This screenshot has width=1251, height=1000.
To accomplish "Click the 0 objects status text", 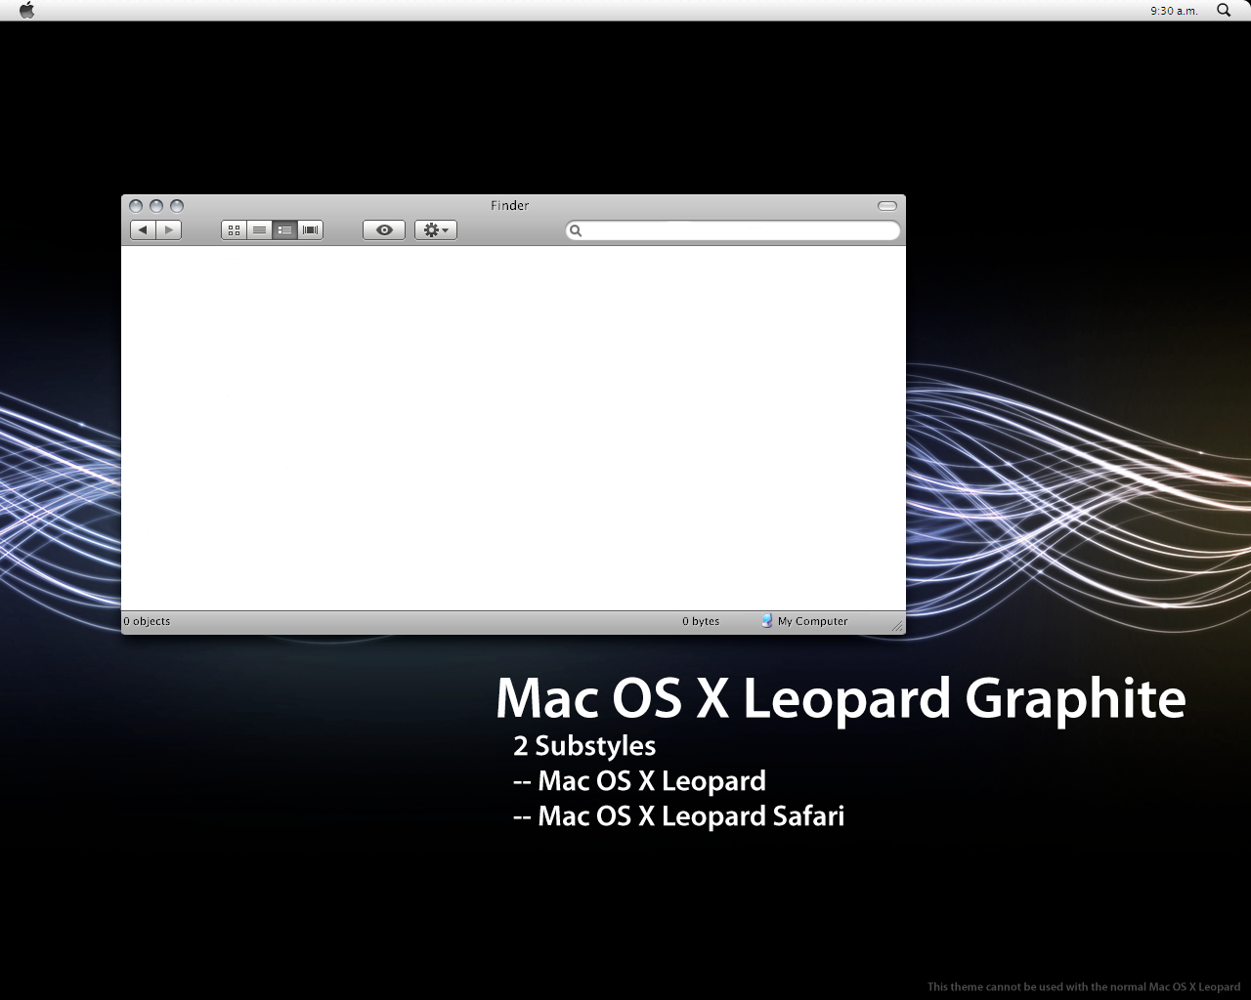I will point(147,621).
